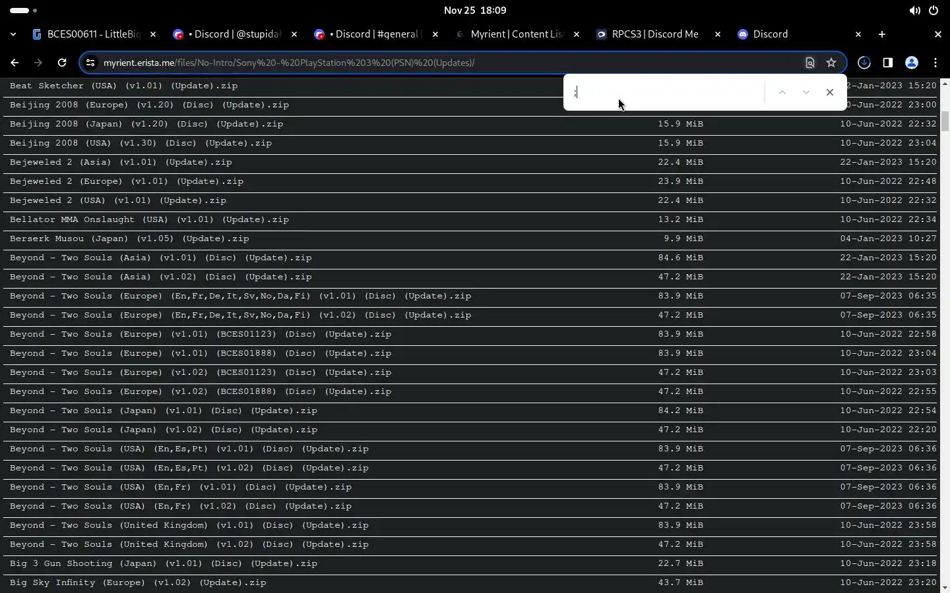The height and width of the screenshot is (593, 950).
Task: Open Beyond Two Souls (v1.02) (BCES01888) zip
Action: (x=201, y=391)
